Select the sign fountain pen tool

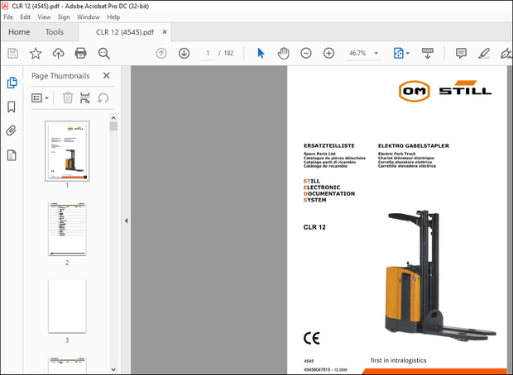(506, 53)
